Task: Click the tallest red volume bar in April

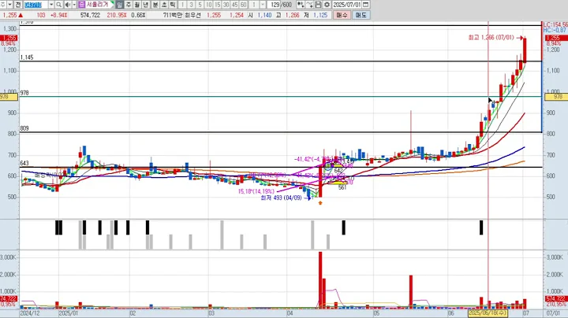Action: pyautogui.click(x=320, y=279)
